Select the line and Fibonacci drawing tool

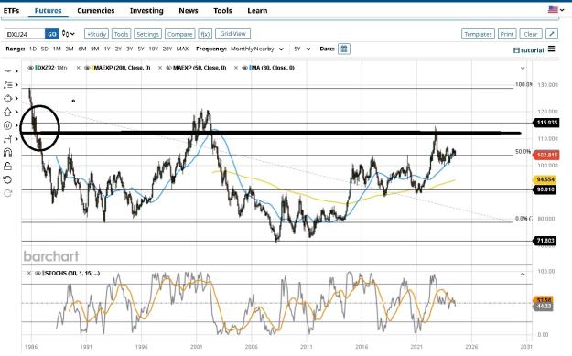tap(7, 84)
